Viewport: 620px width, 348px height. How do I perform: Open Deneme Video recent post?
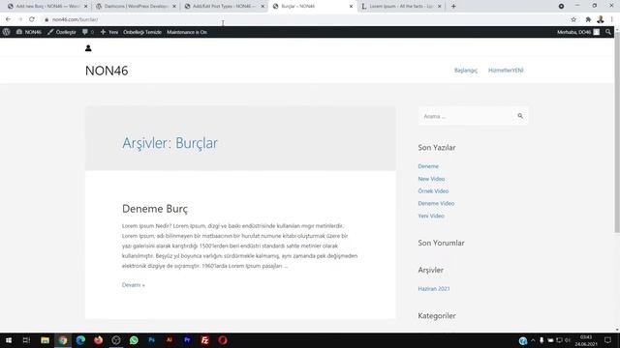click(x=436, y=203)
